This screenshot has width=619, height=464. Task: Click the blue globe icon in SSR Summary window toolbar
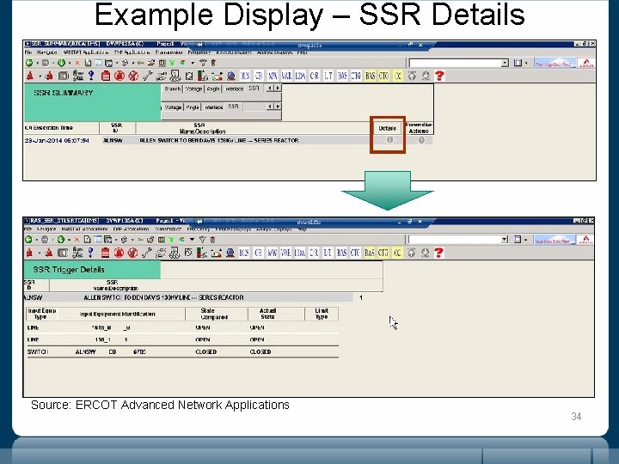(231, 76)
